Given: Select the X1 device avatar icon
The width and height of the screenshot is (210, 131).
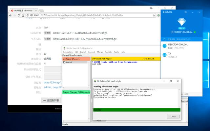Looking at the screenshot, I should point(164,55).
